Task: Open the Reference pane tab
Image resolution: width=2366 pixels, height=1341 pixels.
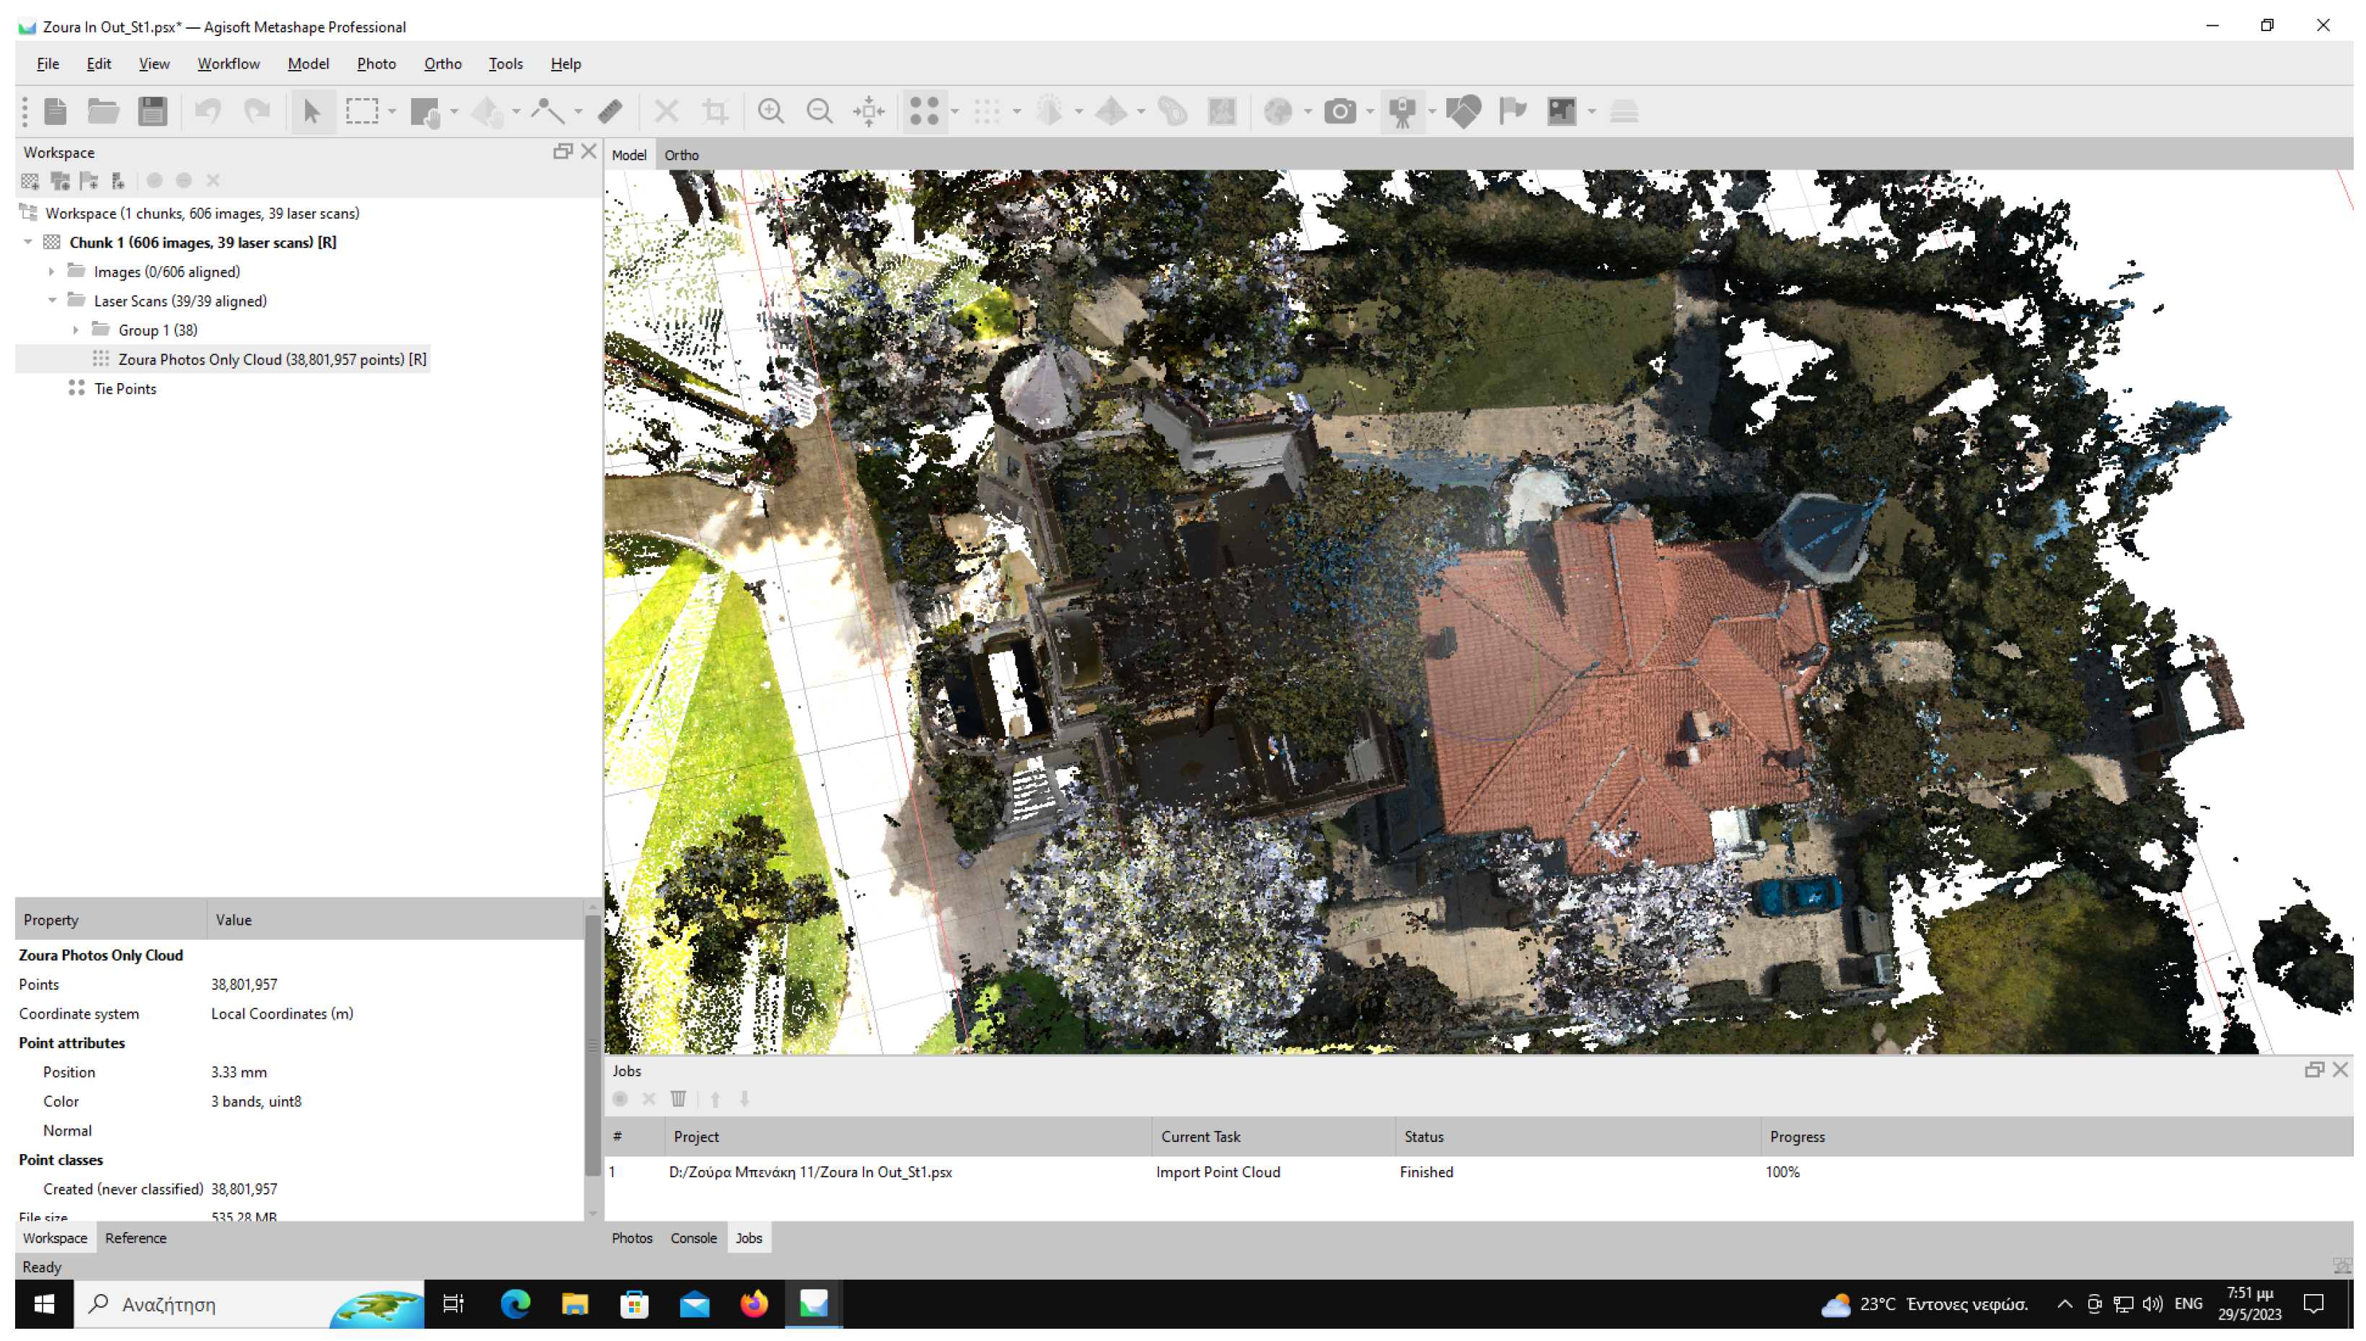Action: click(x=136, y=1238)
